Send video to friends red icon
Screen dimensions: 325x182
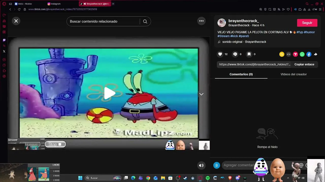click(x=295, y=54)
